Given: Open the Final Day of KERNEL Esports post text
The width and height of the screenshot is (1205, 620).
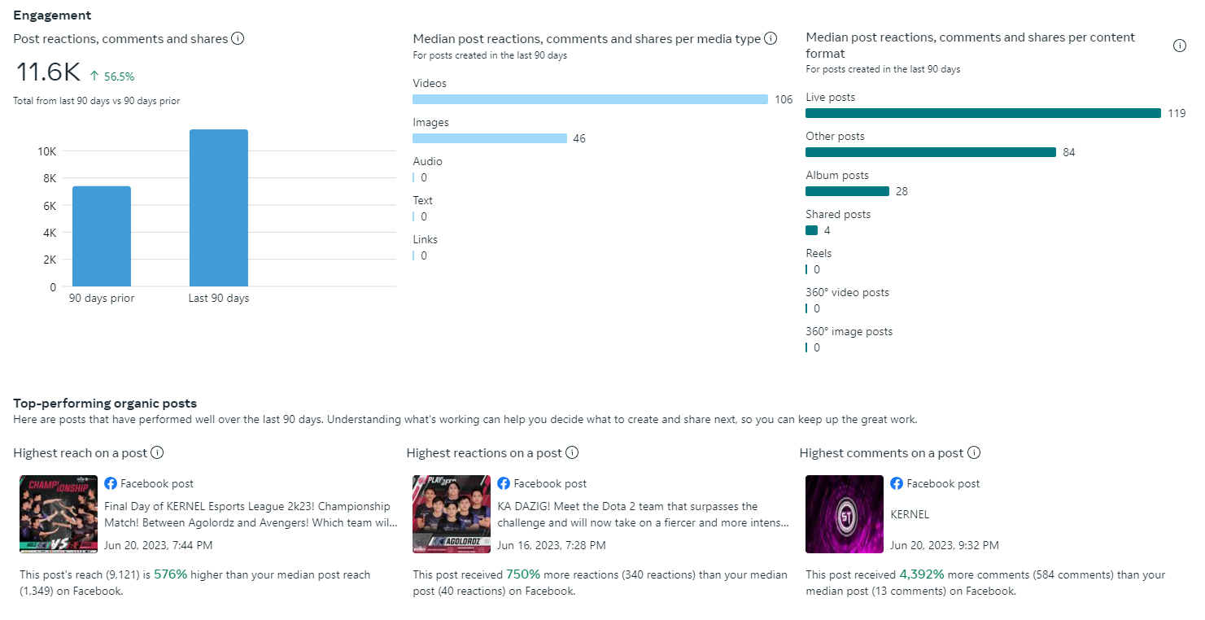Looking at the screenshot, I should coord(251,514).
